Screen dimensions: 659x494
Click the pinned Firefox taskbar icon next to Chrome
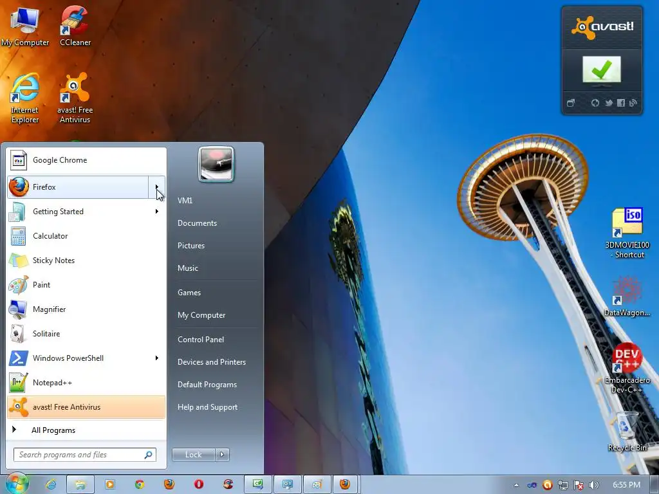(169, 484)
